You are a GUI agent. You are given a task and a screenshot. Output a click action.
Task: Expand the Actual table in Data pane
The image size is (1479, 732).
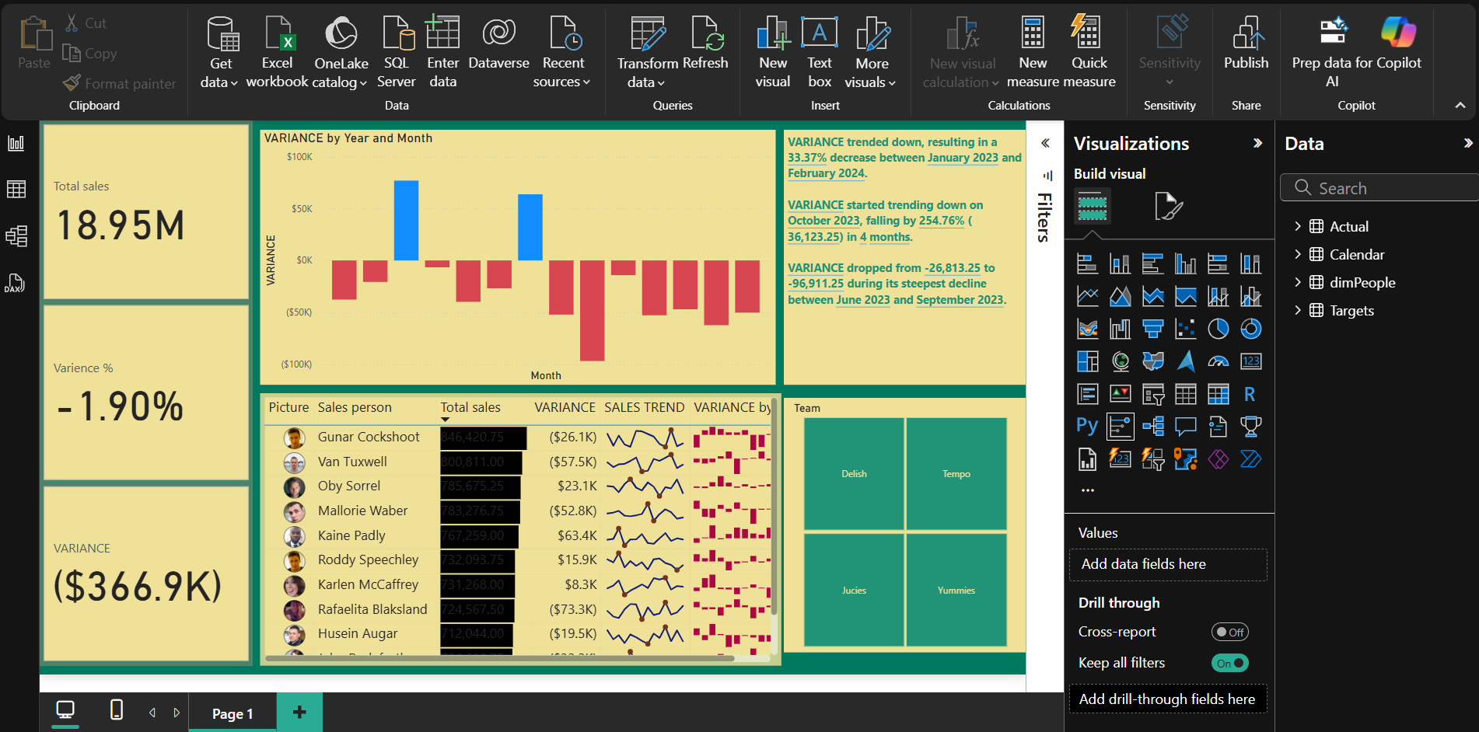tap(1297, 226)
